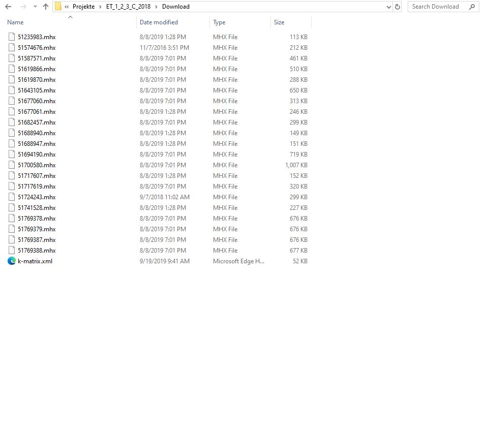The width and height of the screenshot is (486, 430).
Task: Go up one folder level
Action: [x=46, y=7]
